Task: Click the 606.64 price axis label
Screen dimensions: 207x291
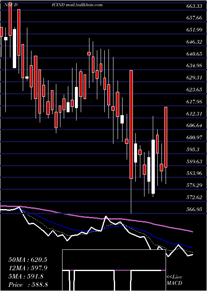Action: (x=194, y=126)
